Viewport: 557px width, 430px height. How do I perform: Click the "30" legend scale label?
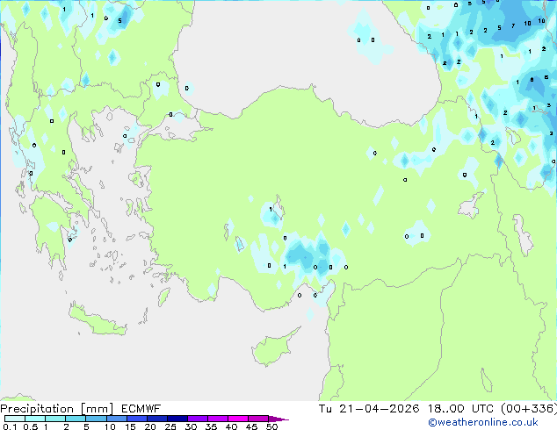point(191,426)
